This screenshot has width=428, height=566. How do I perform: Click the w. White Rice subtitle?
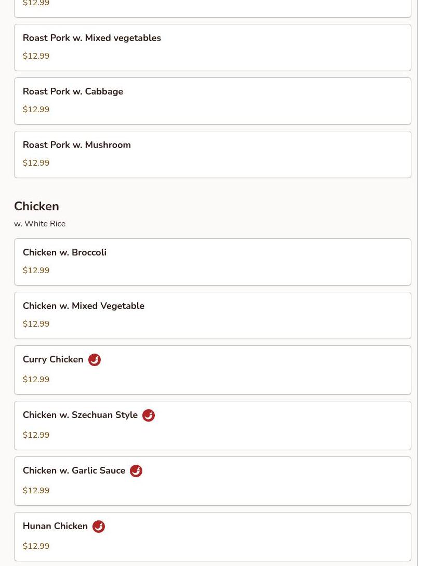coord(39,224)
